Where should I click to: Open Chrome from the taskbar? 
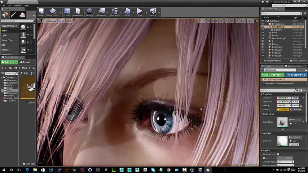168,170
